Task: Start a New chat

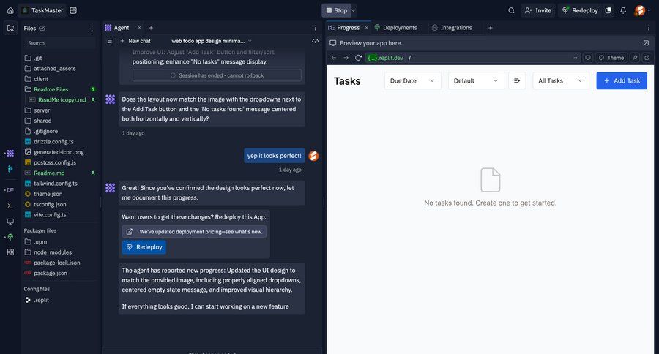Action: click(135, 41)
